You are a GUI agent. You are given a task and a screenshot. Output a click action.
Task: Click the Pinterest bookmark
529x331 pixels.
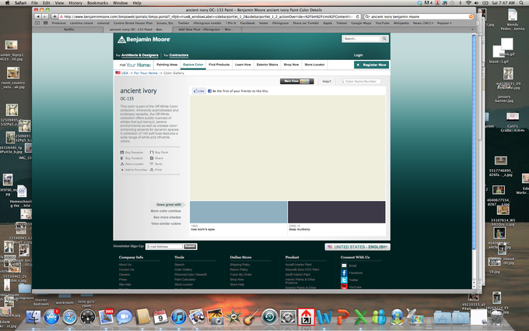58,23
